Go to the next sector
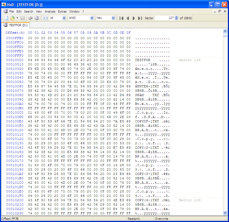The height and width of the screenshot is (222, 229). click(x=134, y=18)
